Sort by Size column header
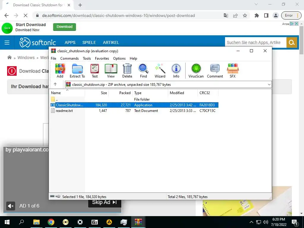The image size is (304, 228). coord(96,93)
